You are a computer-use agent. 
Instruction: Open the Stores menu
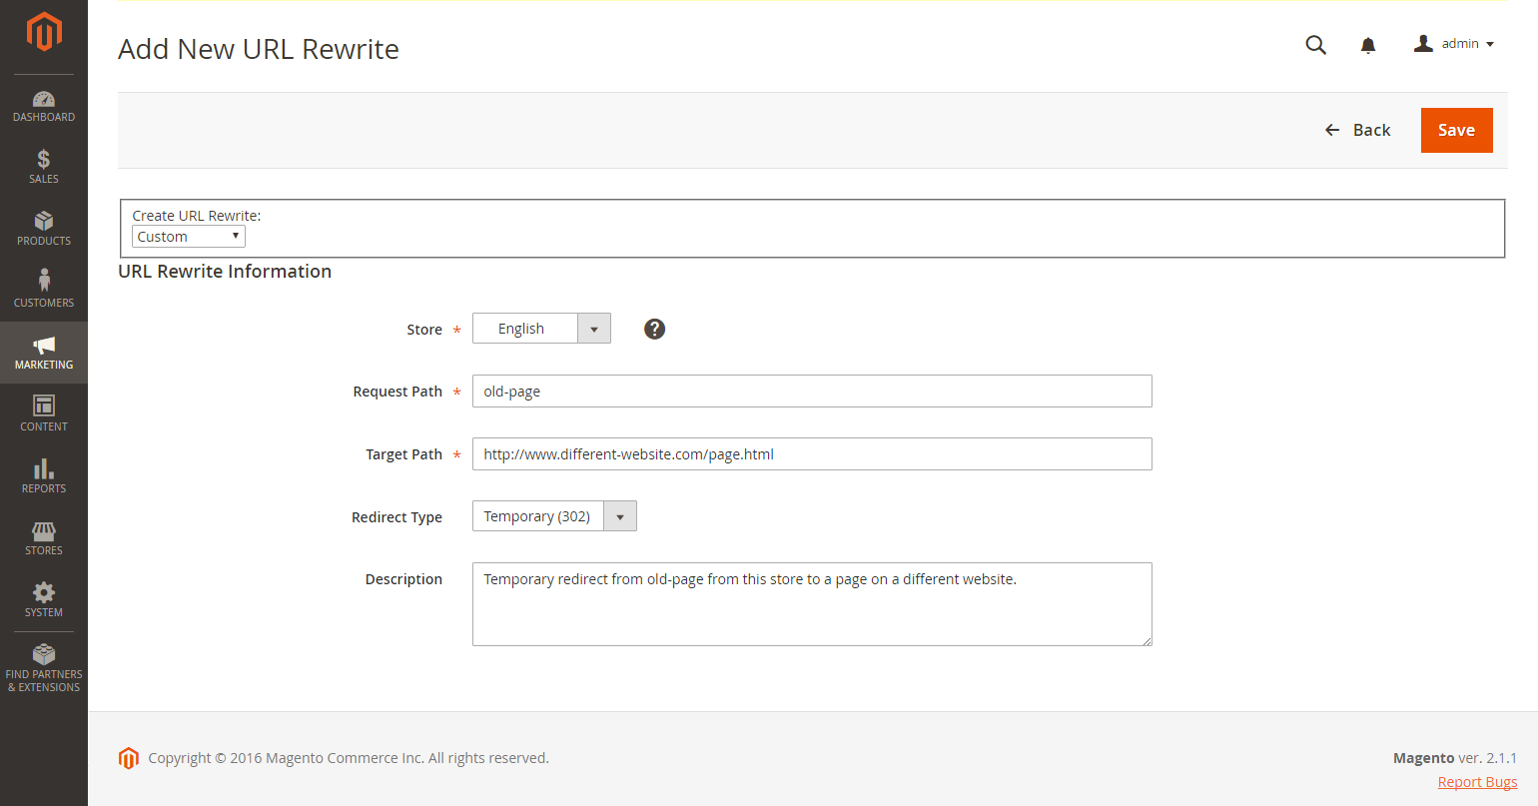click(44, 537)
